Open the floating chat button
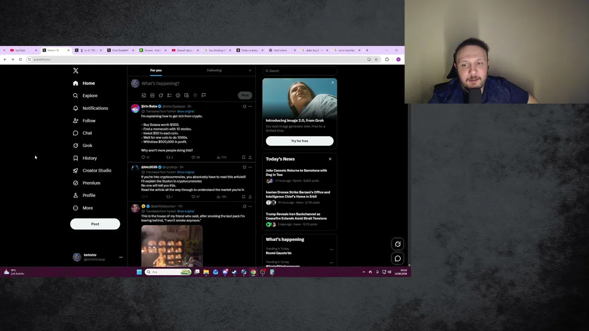 coord(398,258)
